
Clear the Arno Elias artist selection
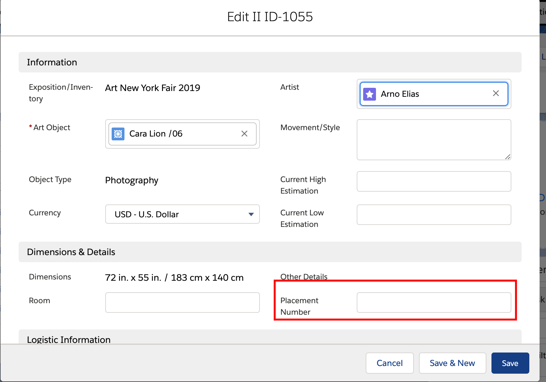click(x=496, y=93)
